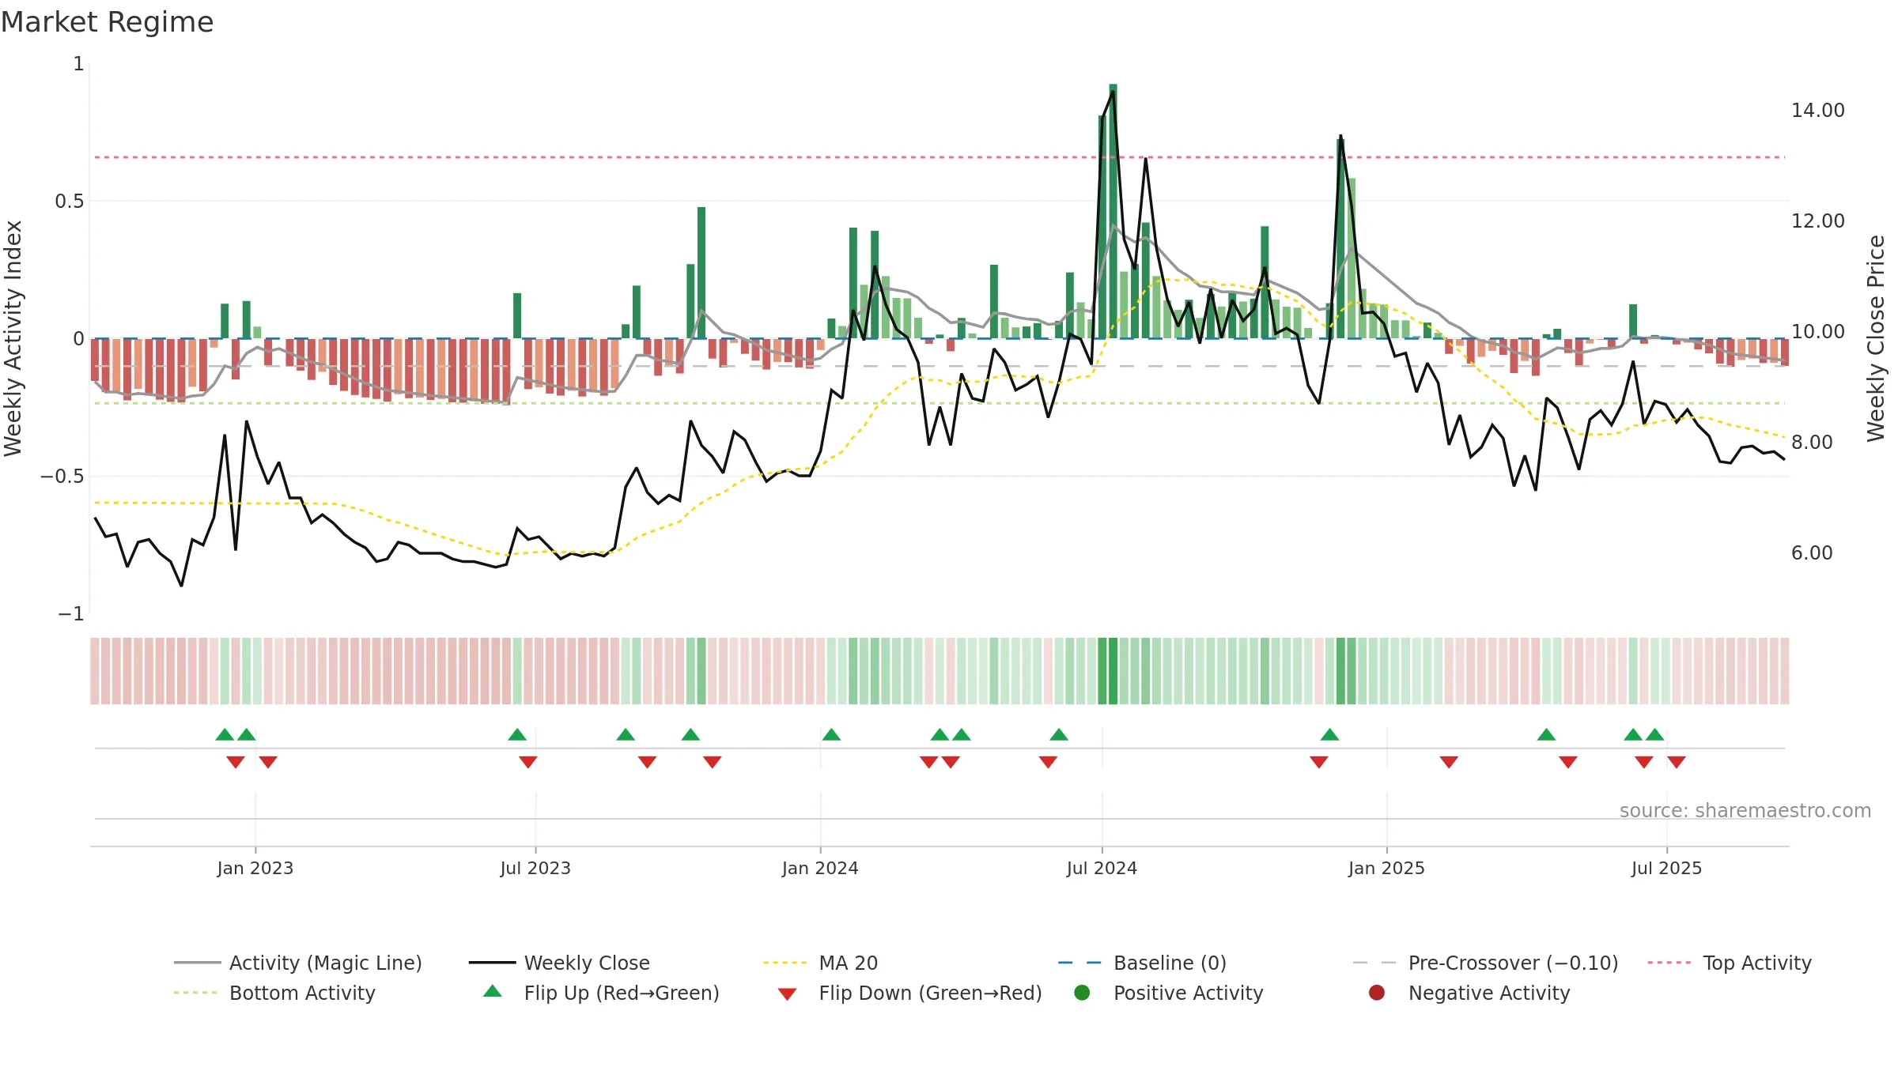Image resolution: width=1898 pixels, height=1067 pixels.
Task: Click Negative Activity red circle legend icon
Action: click(x=1377, y=993)
